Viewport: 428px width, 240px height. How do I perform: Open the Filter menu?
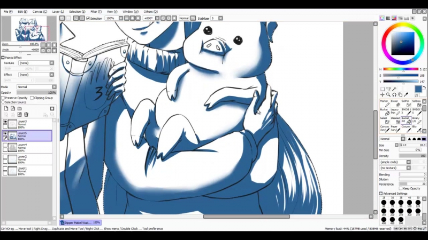[96, 12]
